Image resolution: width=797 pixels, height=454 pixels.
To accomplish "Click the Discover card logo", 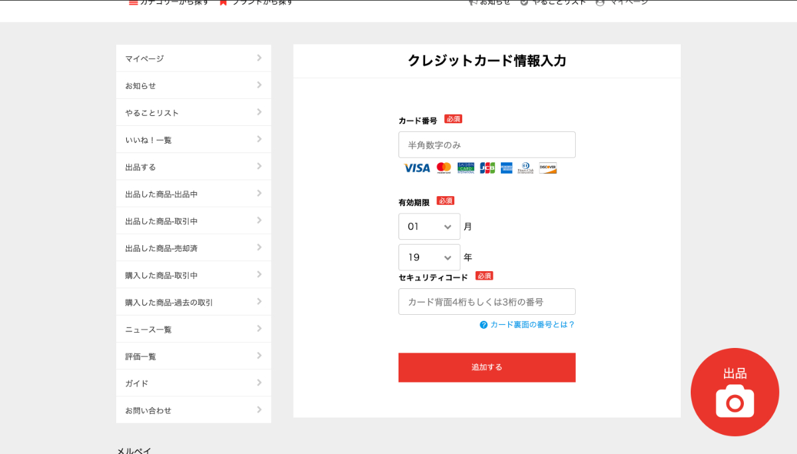I will click(548, 168).
